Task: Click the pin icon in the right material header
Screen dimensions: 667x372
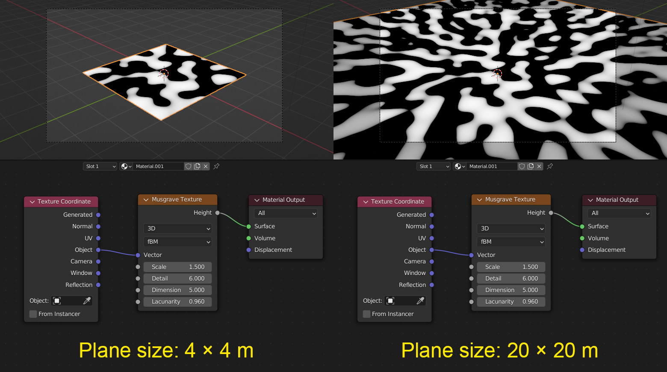Action: (x=550, y=166)
